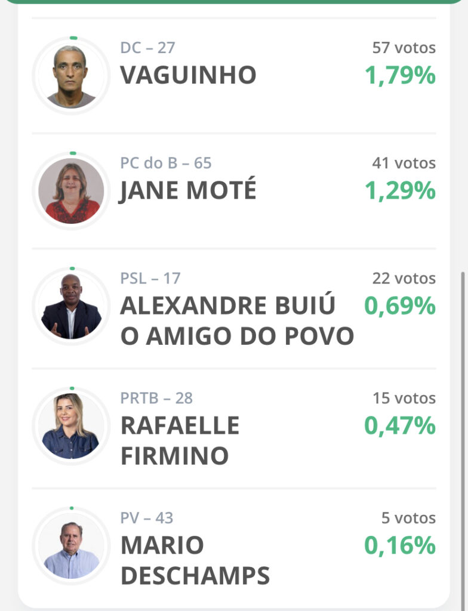Click the PSL – 17 party label
This screenshot has width=468, height=611.
click(150, 278)
